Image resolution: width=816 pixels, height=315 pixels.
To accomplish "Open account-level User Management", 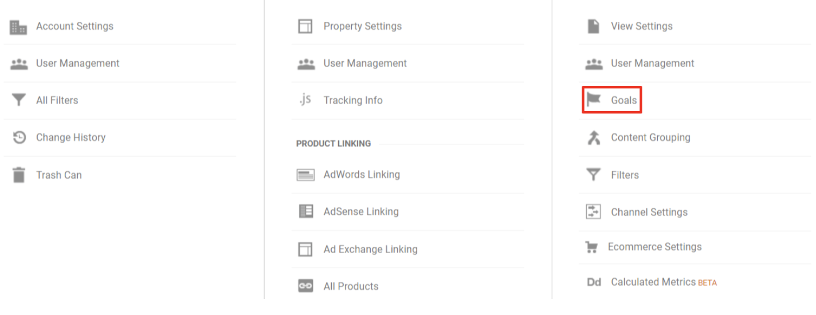I will pyautogui.click(x=77, y=64).
